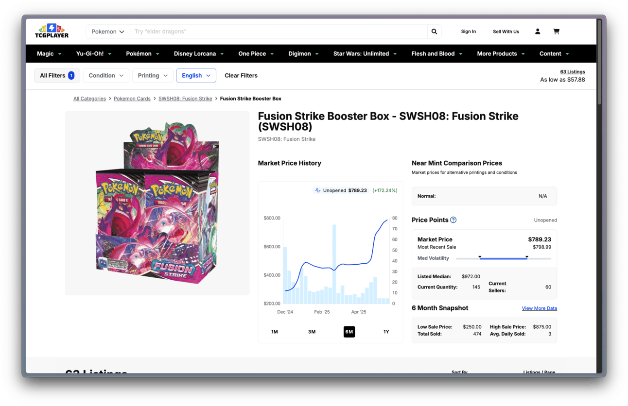Expand the Digimon menu
The image size is (628, 406).
303,54
